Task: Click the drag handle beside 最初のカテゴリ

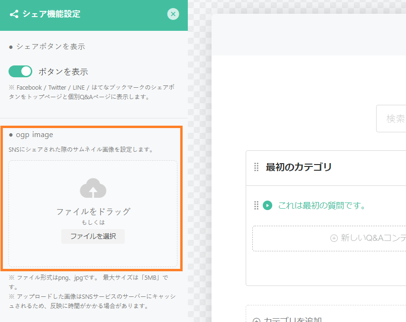Action: coord(256,167)
